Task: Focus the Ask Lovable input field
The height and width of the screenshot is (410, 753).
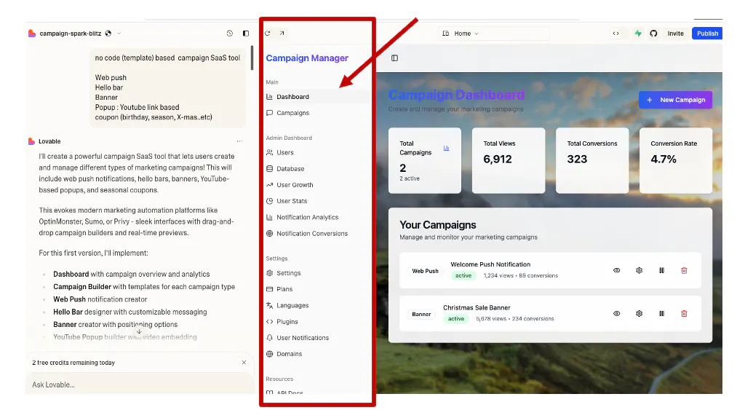Action: pyautogui.click(x=140, y=385)
